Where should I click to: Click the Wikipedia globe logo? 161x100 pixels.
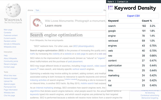point(13,10)
